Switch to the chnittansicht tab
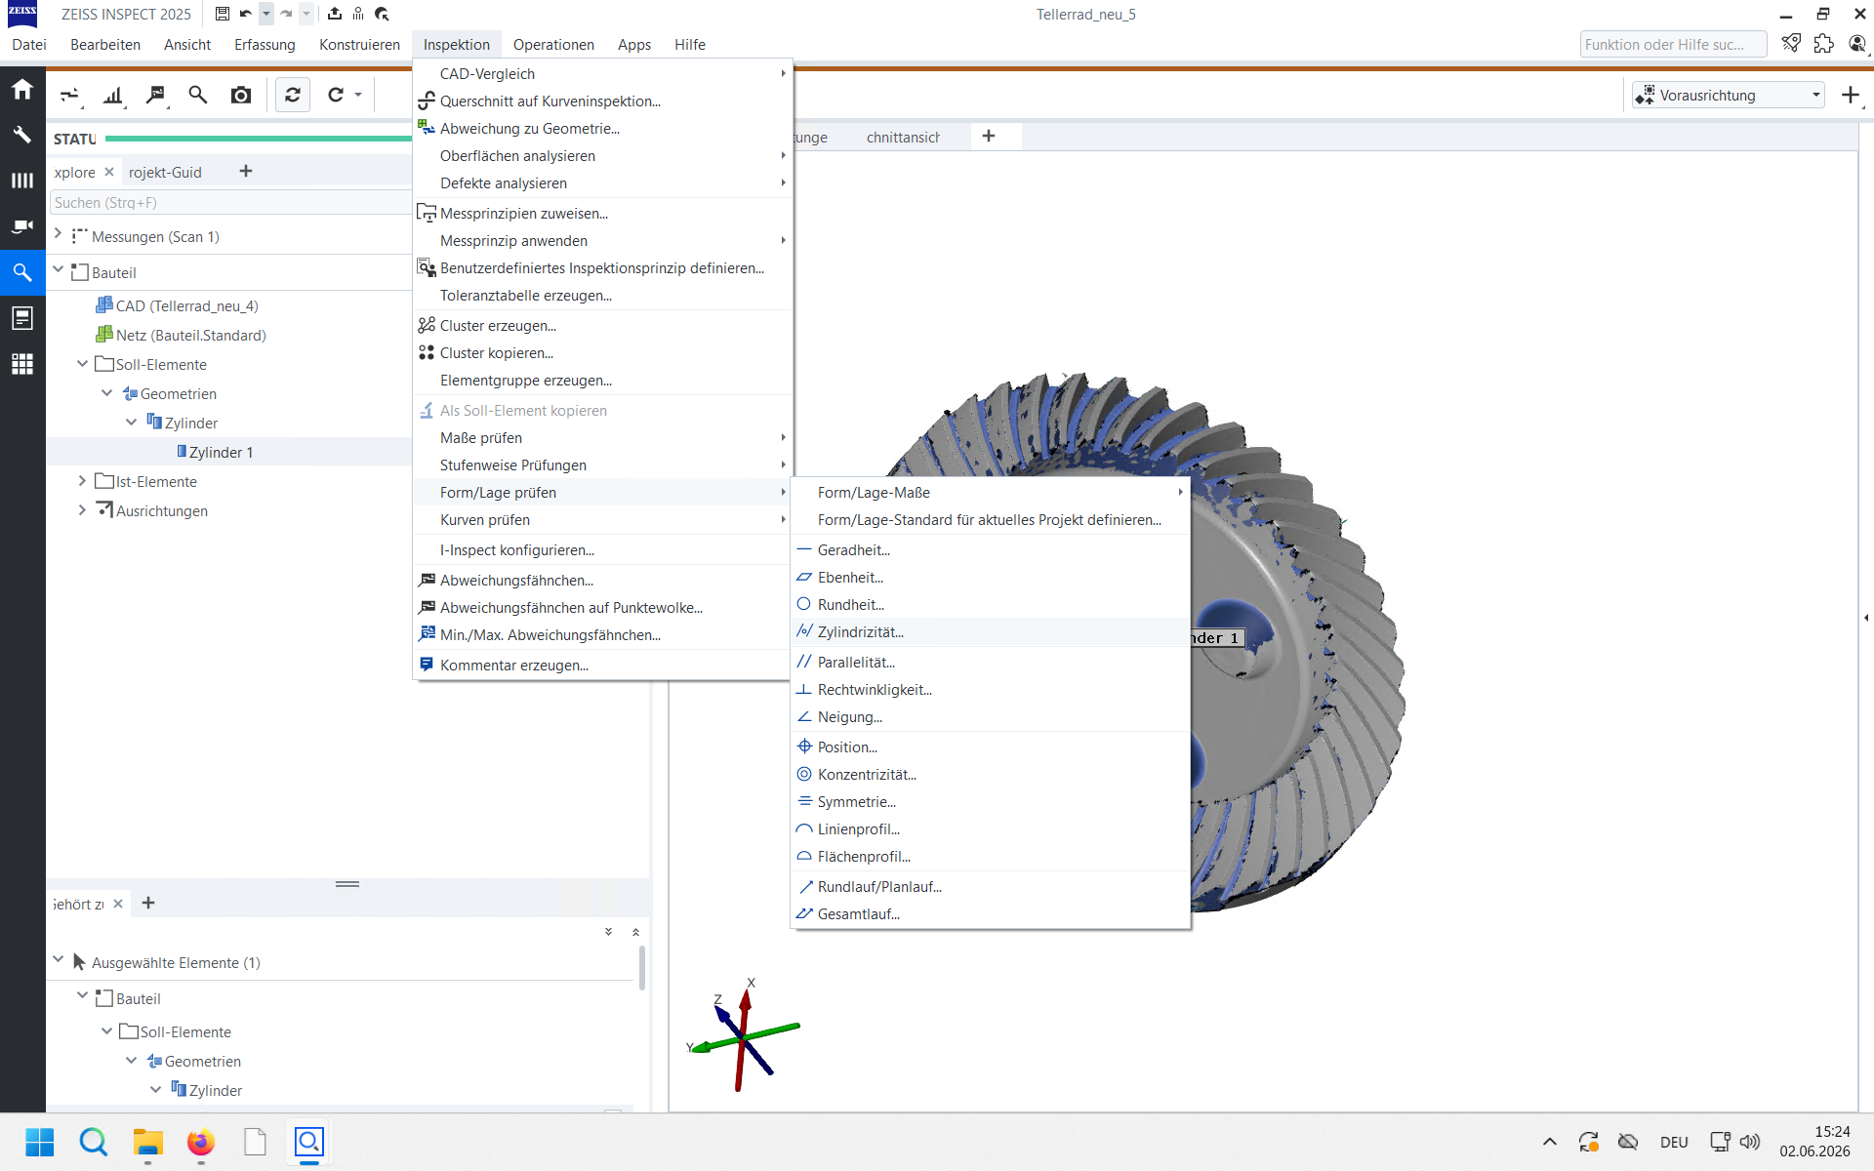This screenshot has width=1874, height=1171. [903, 138]
